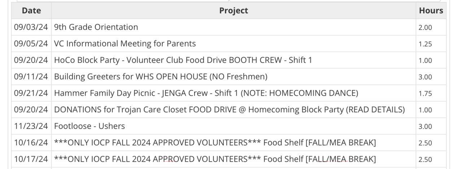Click the 09/21/24 date cell
Image resolution: width=462 pixels, height=169 pixels.
[x=31, y=93]
